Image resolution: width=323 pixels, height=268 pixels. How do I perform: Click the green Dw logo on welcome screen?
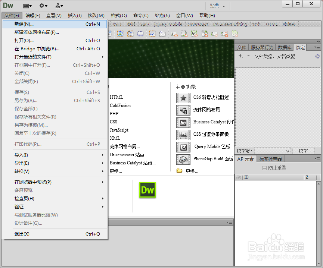pos(147,190)
